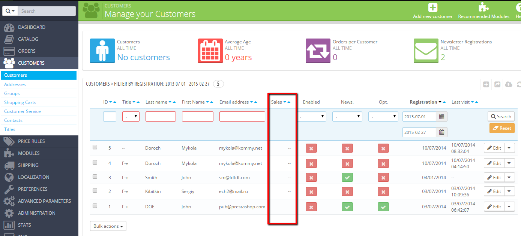The image size is (521, 236).
Task: Edit customer ID 4 Dorozh
Action: tap(494, 163)
